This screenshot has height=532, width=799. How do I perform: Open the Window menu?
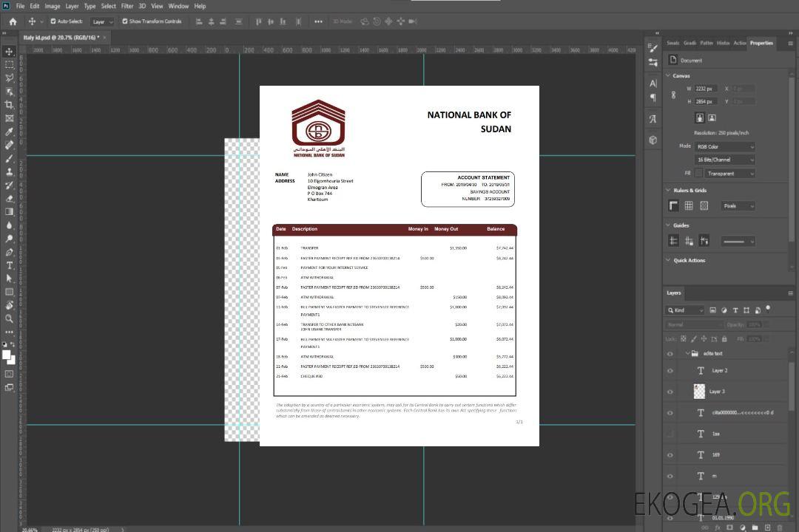[x=178, y=6]
